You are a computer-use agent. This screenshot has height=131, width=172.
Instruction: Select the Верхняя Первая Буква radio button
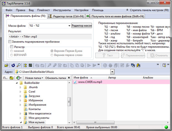52,51
